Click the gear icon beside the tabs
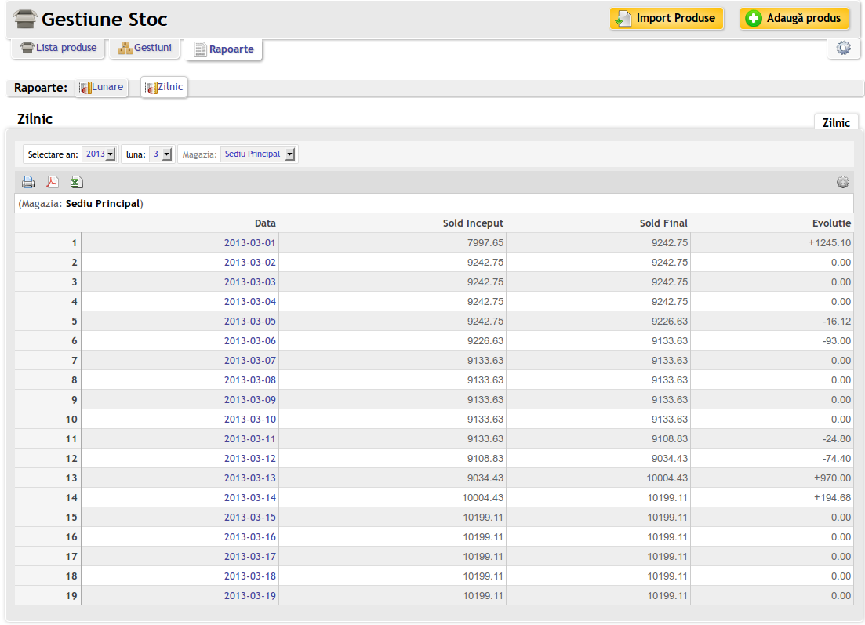 (843, 48)
